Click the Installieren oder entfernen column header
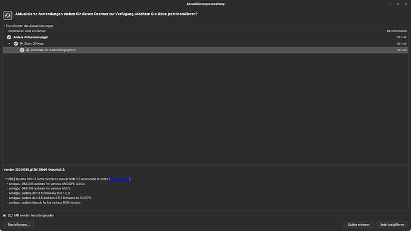411x231 pixels. click(27, 31)
